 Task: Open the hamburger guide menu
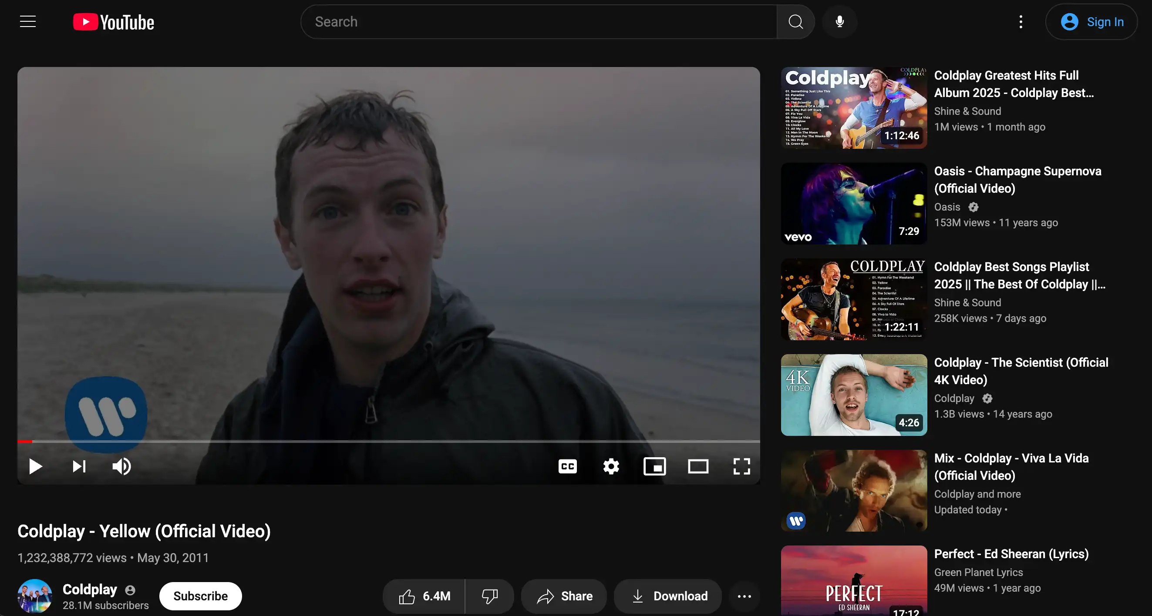[x=28, y=21]
